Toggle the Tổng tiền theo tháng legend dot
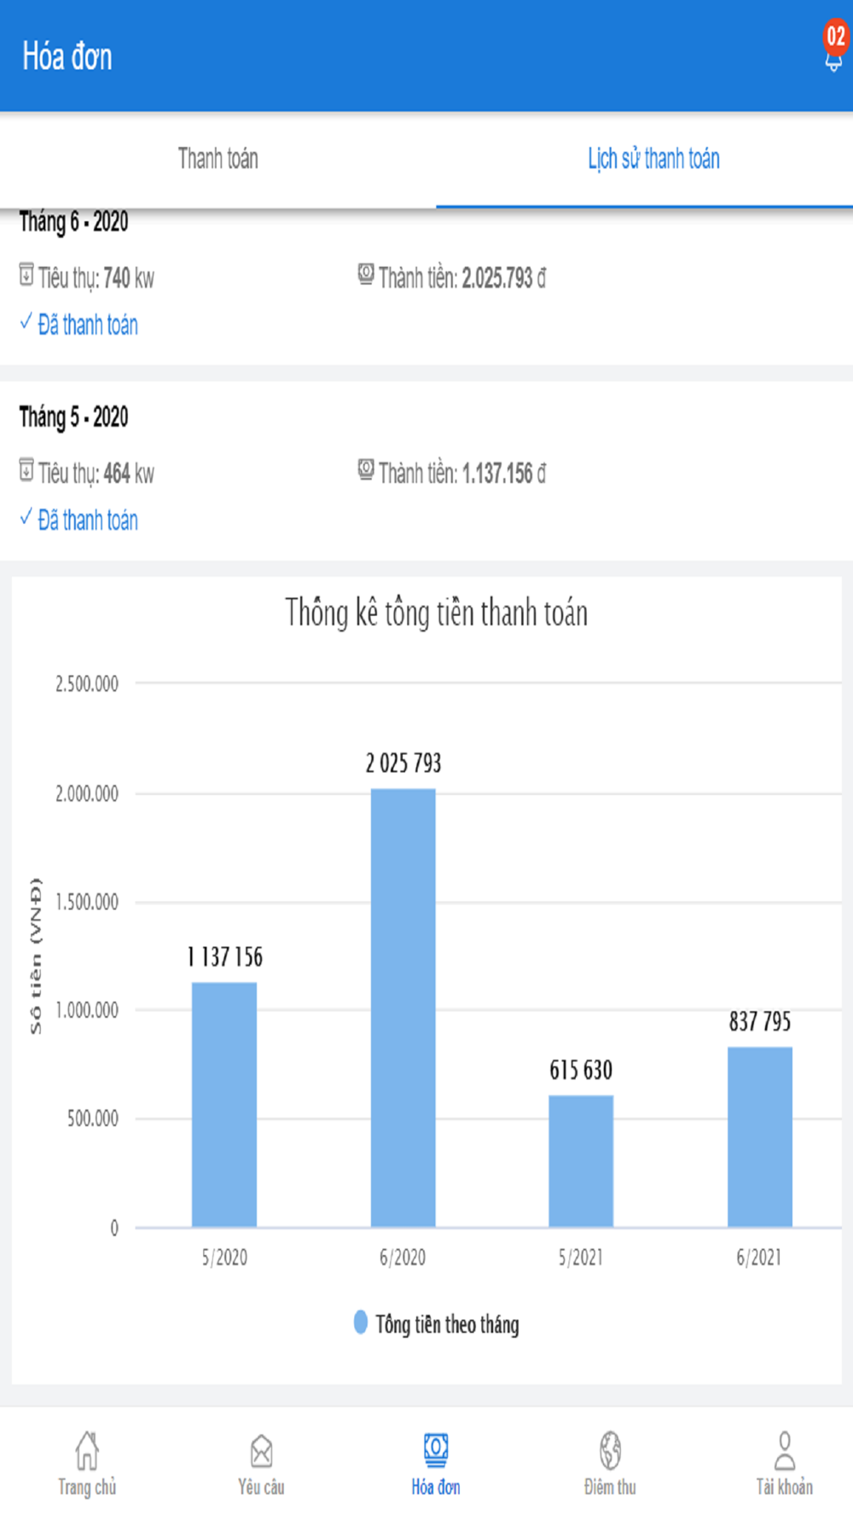This screenshot has height=1517, width=853. 361,1322
